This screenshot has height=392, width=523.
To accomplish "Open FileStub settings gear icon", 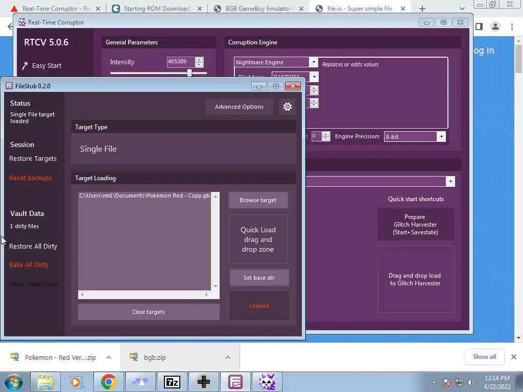I will click(287, 107).
